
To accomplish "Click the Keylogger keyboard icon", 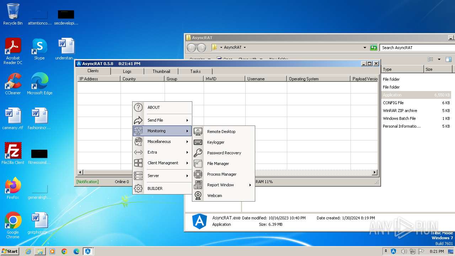I will click(x=198, y=142).
